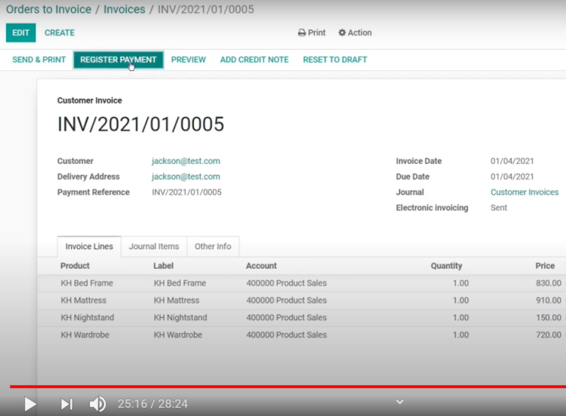Select the KH Mattress product cell
Screen dimensions: 566x416
84,300
